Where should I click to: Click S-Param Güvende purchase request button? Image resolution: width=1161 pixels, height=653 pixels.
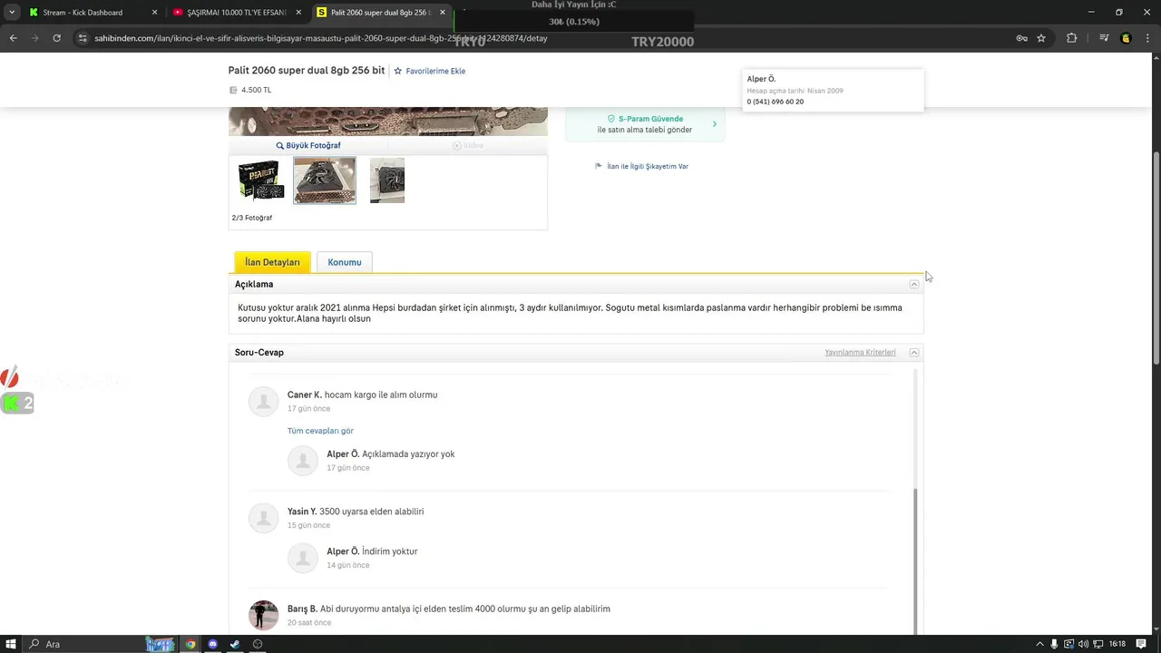pyautogui.click(x=645, y=124)
